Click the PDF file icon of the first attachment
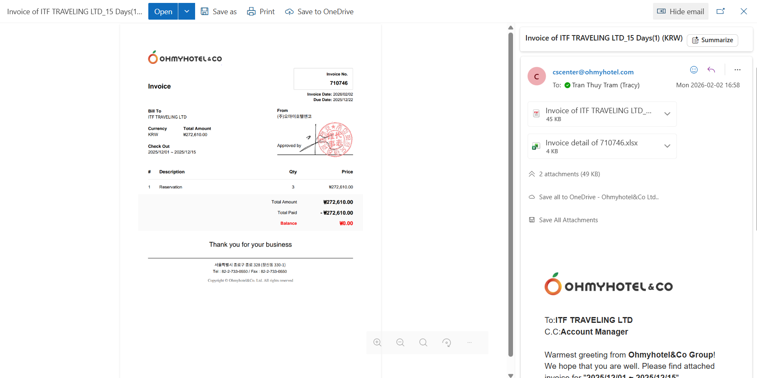The height and width of the screenshot is (378, 757). [x=536, y=114]
